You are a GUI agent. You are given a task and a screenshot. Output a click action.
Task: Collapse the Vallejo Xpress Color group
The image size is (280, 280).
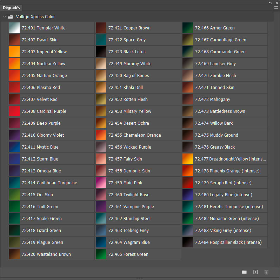pos(4,16)
